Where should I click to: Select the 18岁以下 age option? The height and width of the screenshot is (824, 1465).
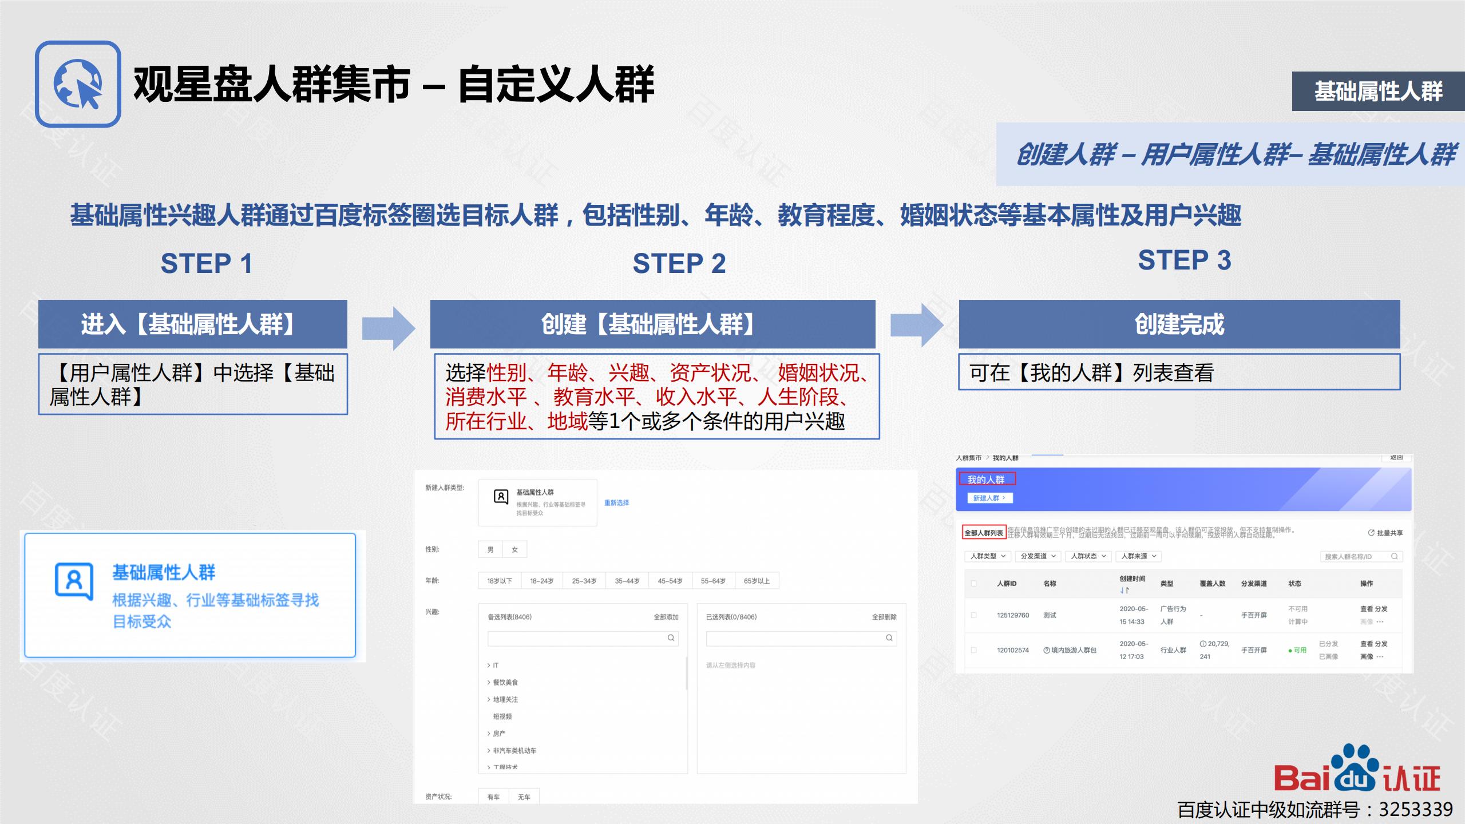pos(500,581)
